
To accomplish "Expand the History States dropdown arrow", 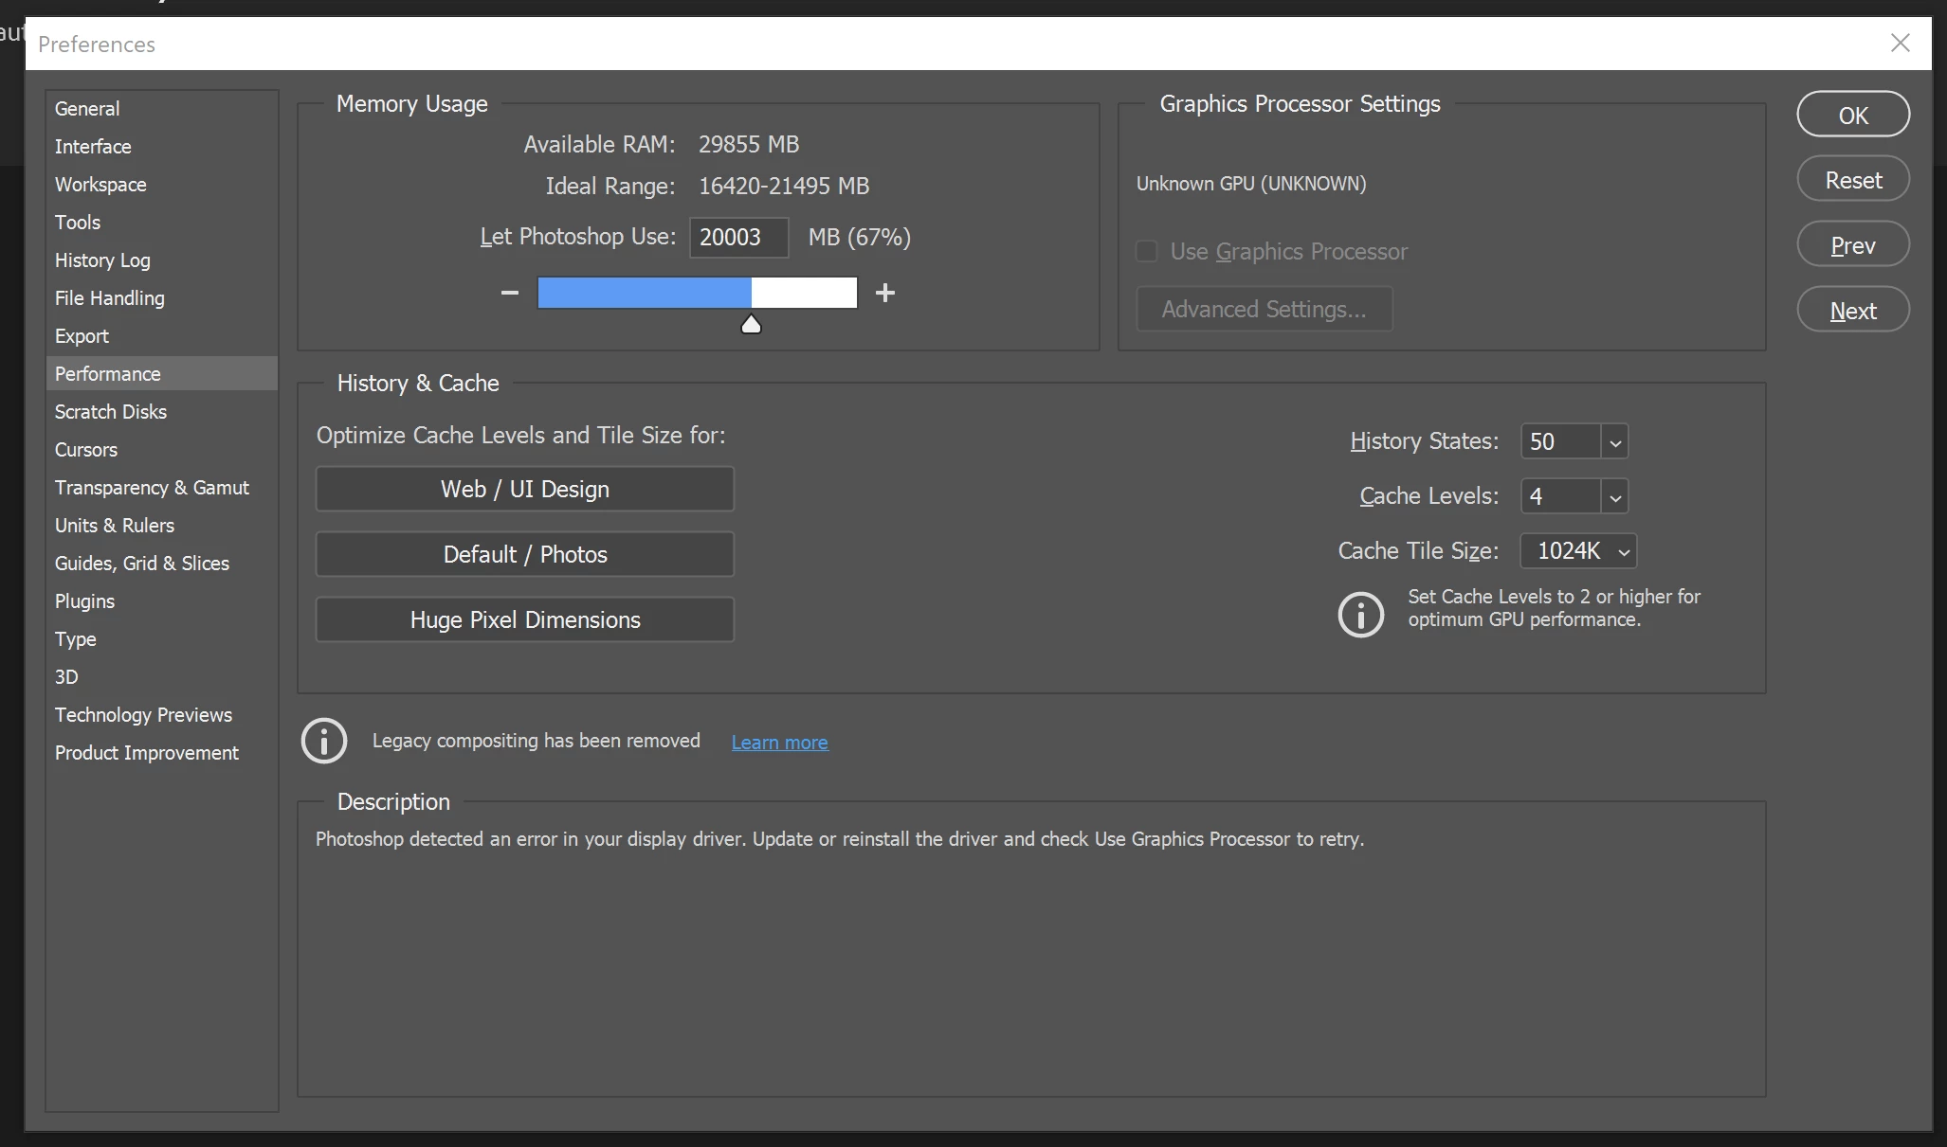I will pos(1614,442).
